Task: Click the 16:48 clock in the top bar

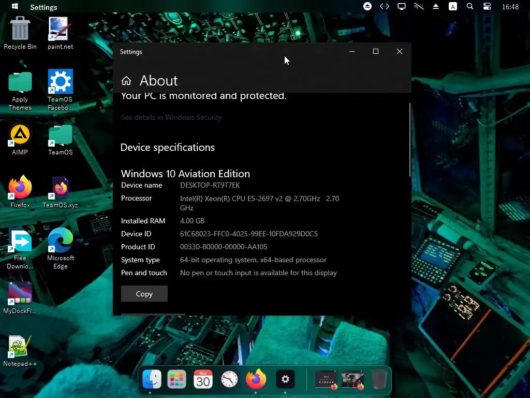Action: point(510,7)
